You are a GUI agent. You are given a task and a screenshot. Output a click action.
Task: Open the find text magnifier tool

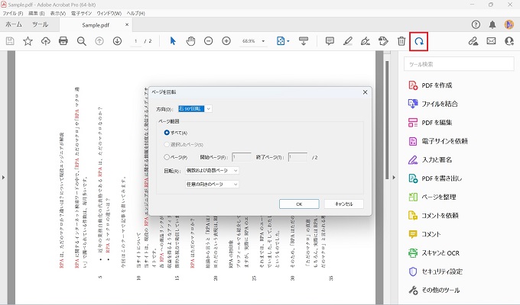[x=81, y=41]
